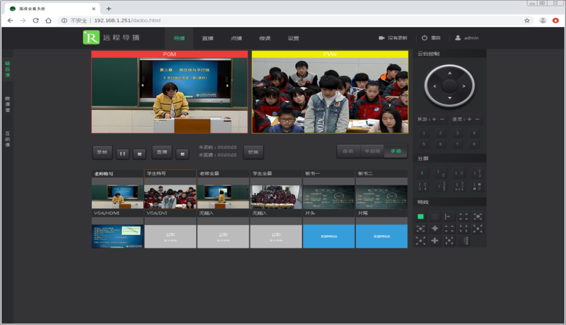The image size is (566, 325).
Task: Select the green solid effect icon
Action: (420, 216)
